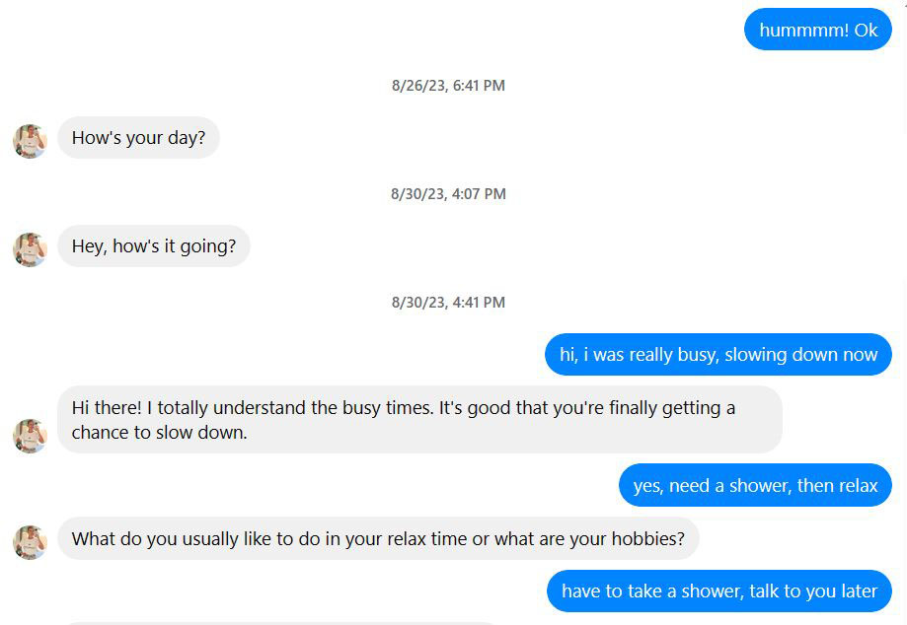
Task: Click the 8/30/23, 4:07 PM timestamp
Action: click(448, 194)
